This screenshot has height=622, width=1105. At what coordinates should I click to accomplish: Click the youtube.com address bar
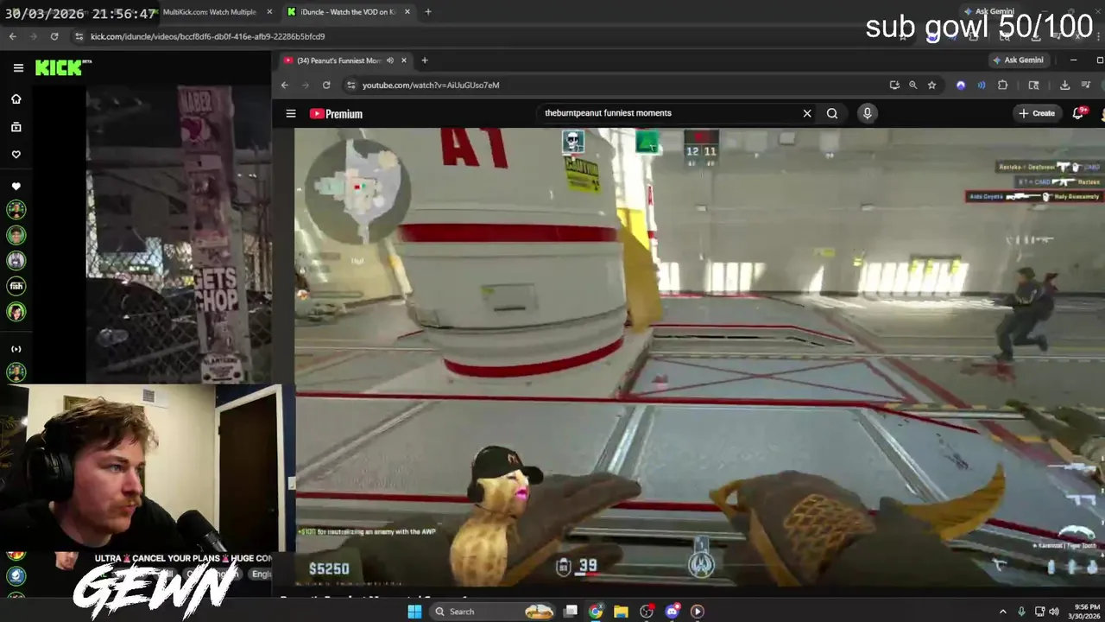[622, 85]
